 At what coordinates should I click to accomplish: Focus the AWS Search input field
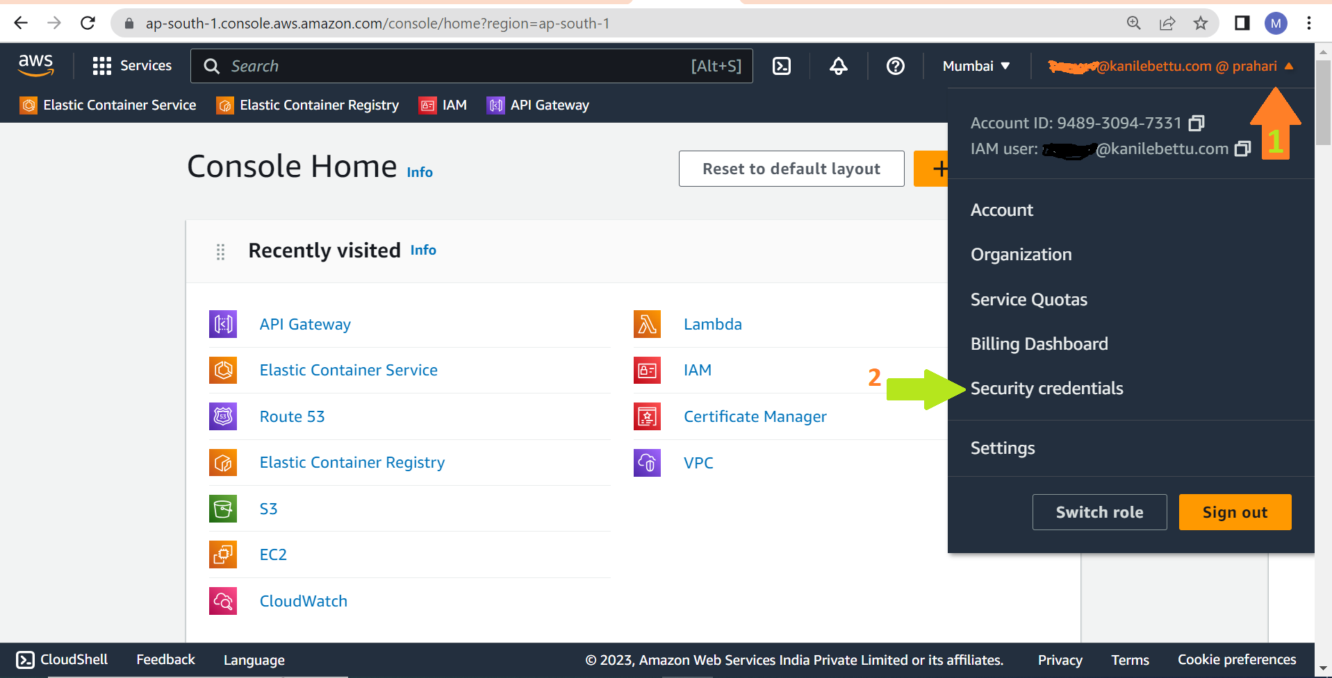[x=471, y=66]
